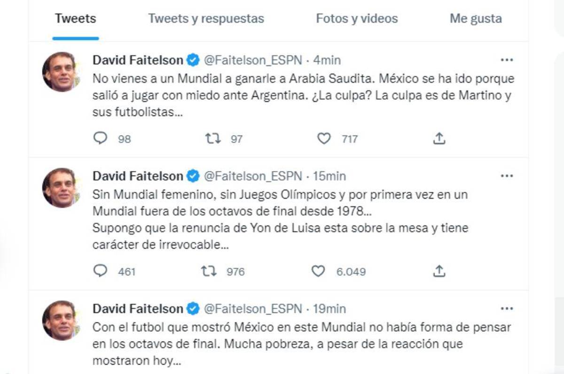The width and height of the screenshot is (564, 374).
Task: Open the 4min timestamp link
Action: [327, 60]
